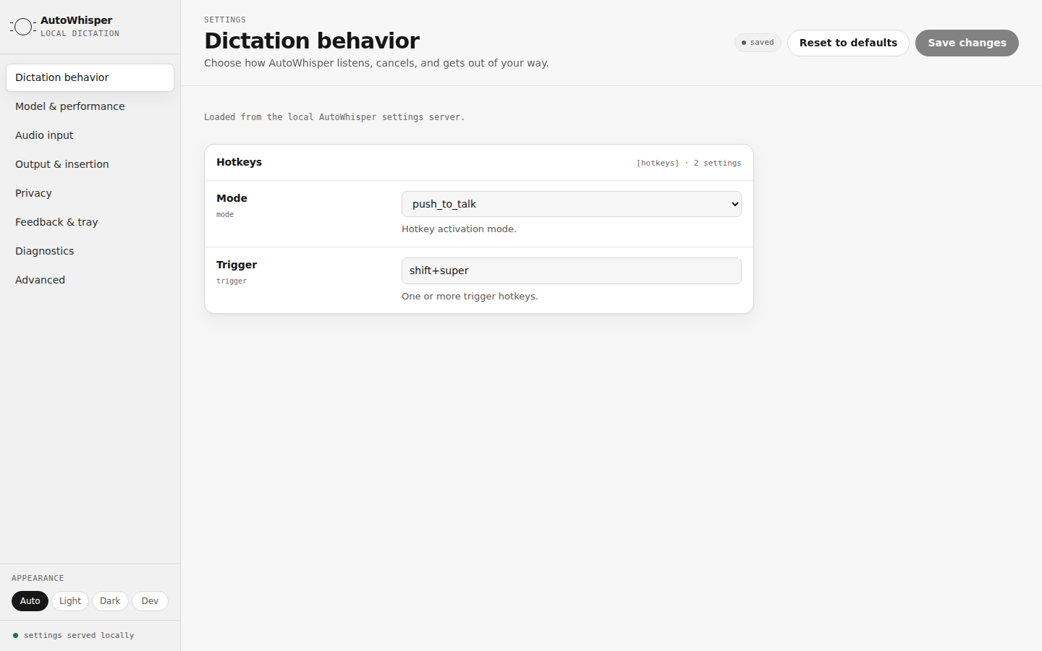
Task: Click the APPEARANCE section label
Action: click(38, 578)
